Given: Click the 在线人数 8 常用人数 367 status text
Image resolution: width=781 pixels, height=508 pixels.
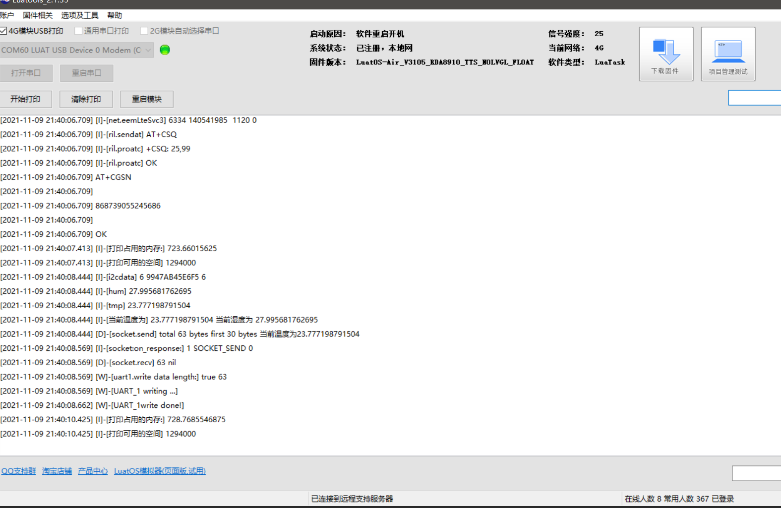Looking at the screenshot, I should click(x=679, y=499).
